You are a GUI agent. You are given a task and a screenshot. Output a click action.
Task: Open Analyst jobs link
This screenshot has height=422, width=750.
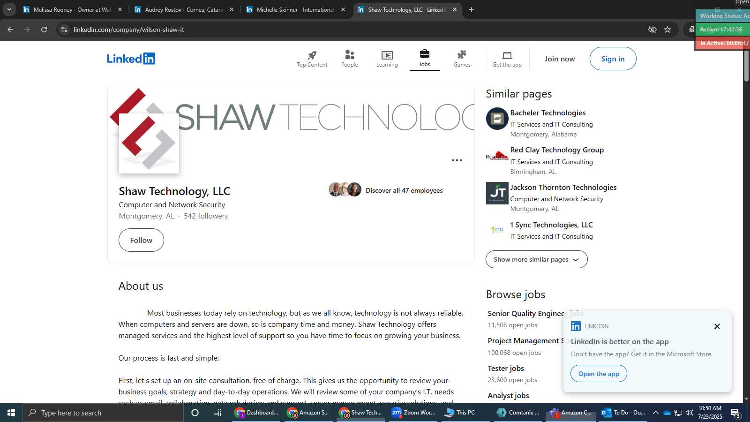click(x=508, y=396)
